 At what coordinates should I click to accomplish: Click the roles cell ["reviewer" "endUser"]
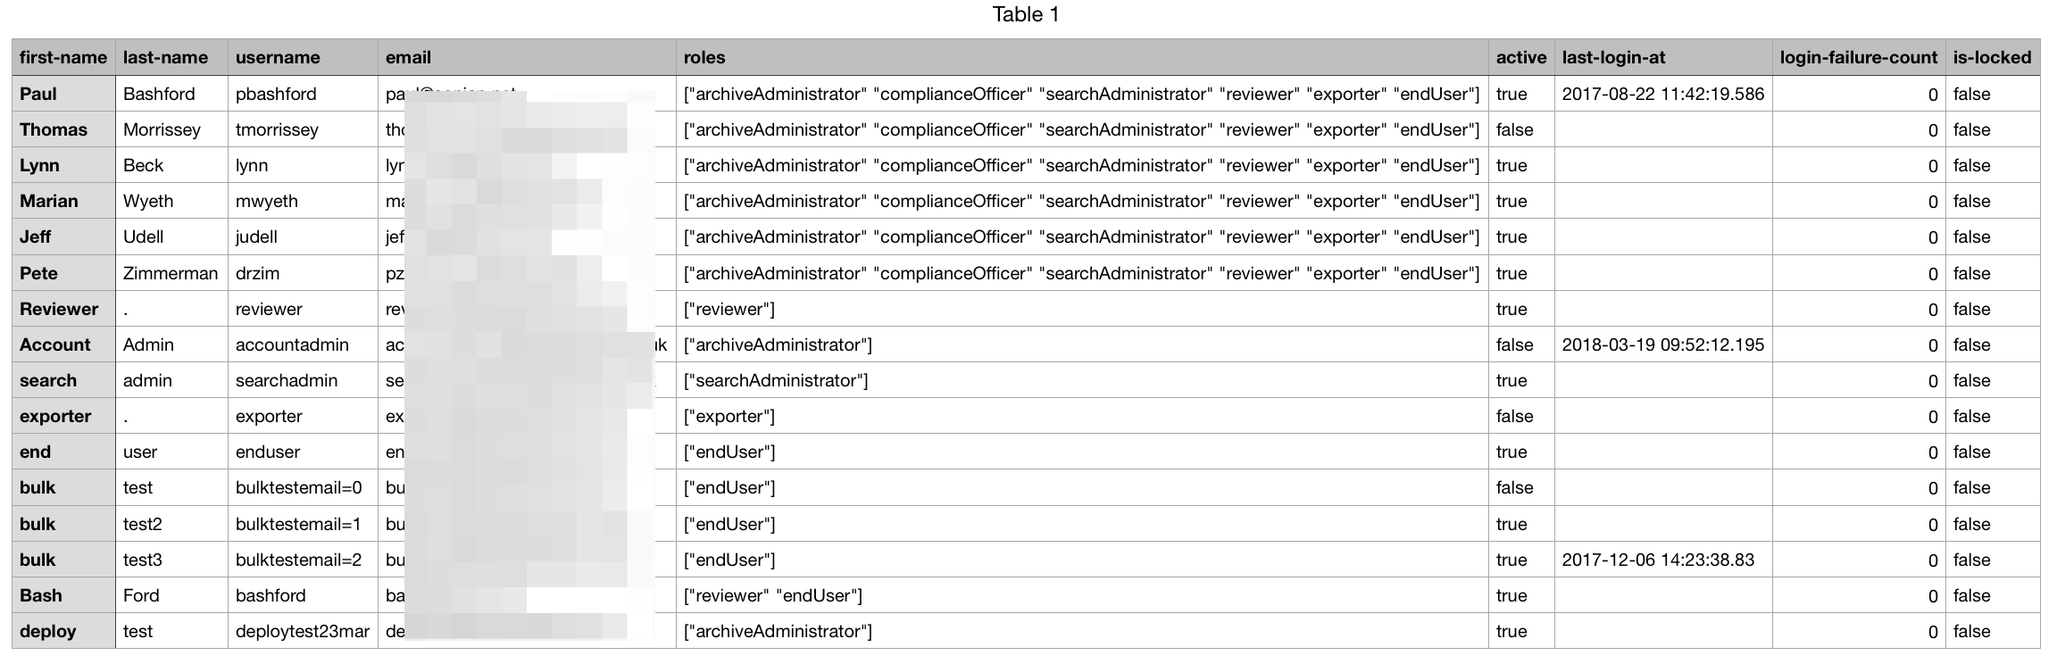772,596
